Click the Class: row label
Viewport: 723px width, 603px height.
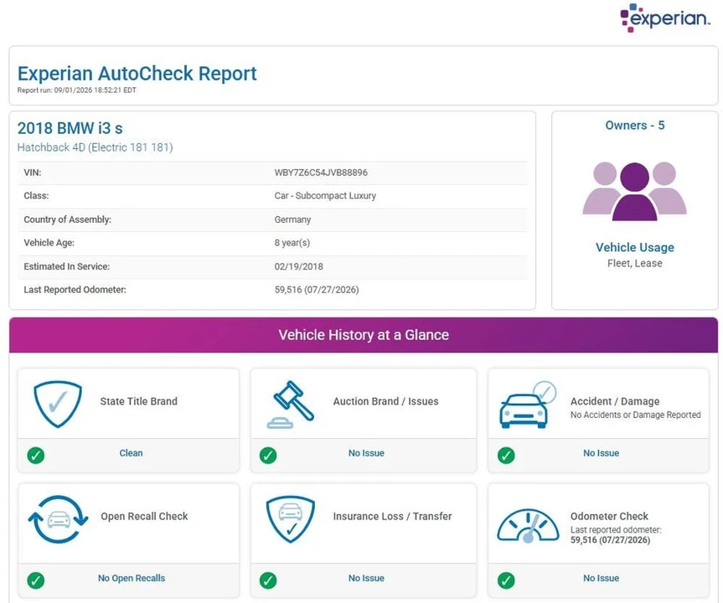(x=36, y=195)
